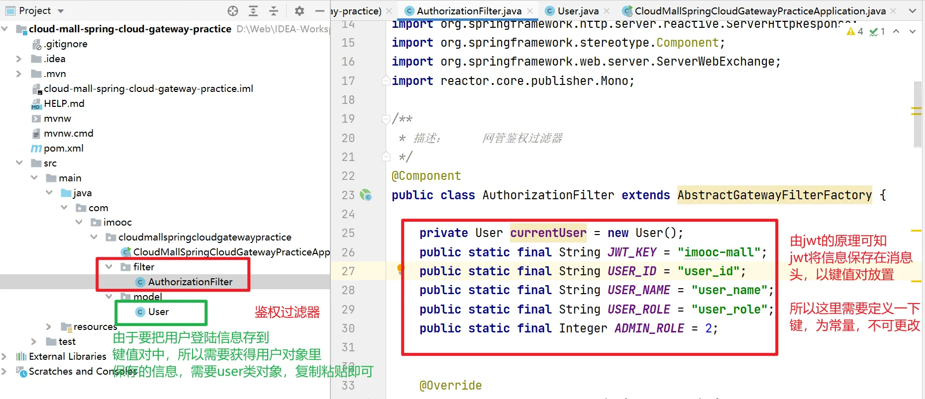The image size is (925, 399).
Task: Select the test folder in tree
Action: coord(67,341)
